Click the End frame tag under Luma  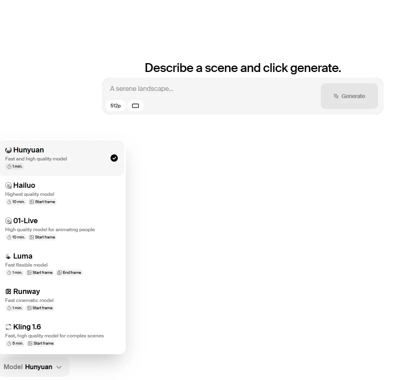[70, 273]
